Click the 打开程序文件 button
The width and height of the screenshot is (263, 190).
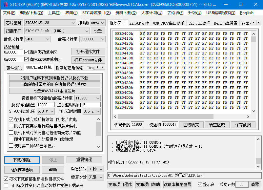(x=88, y=52)
